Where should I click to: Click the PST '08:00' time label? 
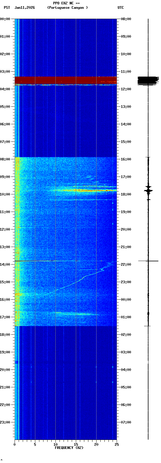pos(5,159)
